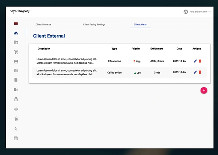Screen dimensions: 218x155
Task: Click the Entitlement column header
Action: point(157,49)
